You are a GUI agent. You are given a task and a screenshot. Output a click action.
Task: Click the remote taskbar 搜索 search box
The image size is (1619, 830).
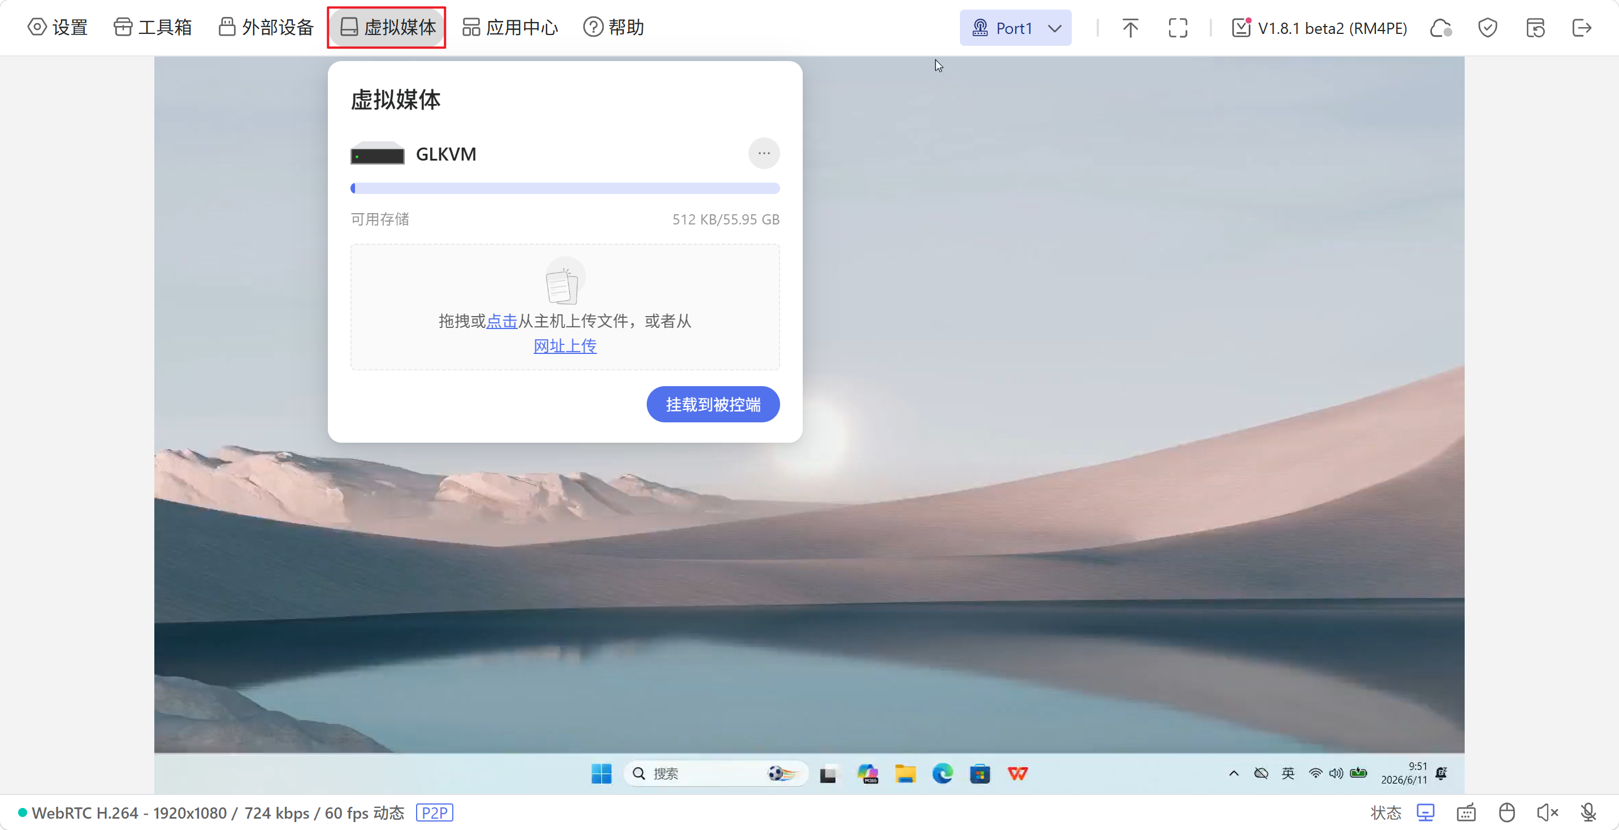pyautogui.click(x=715, y=773)
